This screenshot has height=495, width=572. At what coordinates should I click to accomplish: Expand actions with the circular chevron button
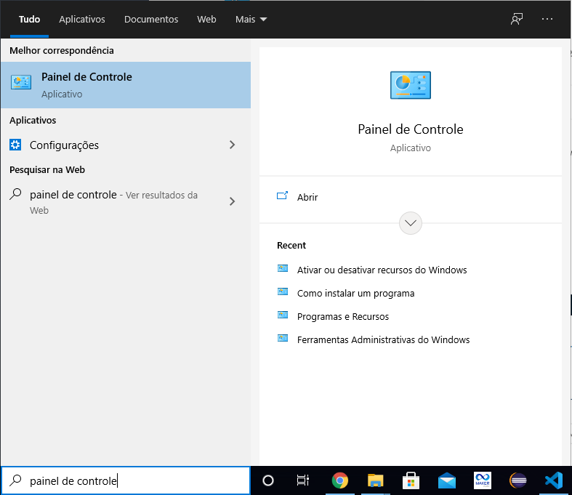(x=411, y=223)
